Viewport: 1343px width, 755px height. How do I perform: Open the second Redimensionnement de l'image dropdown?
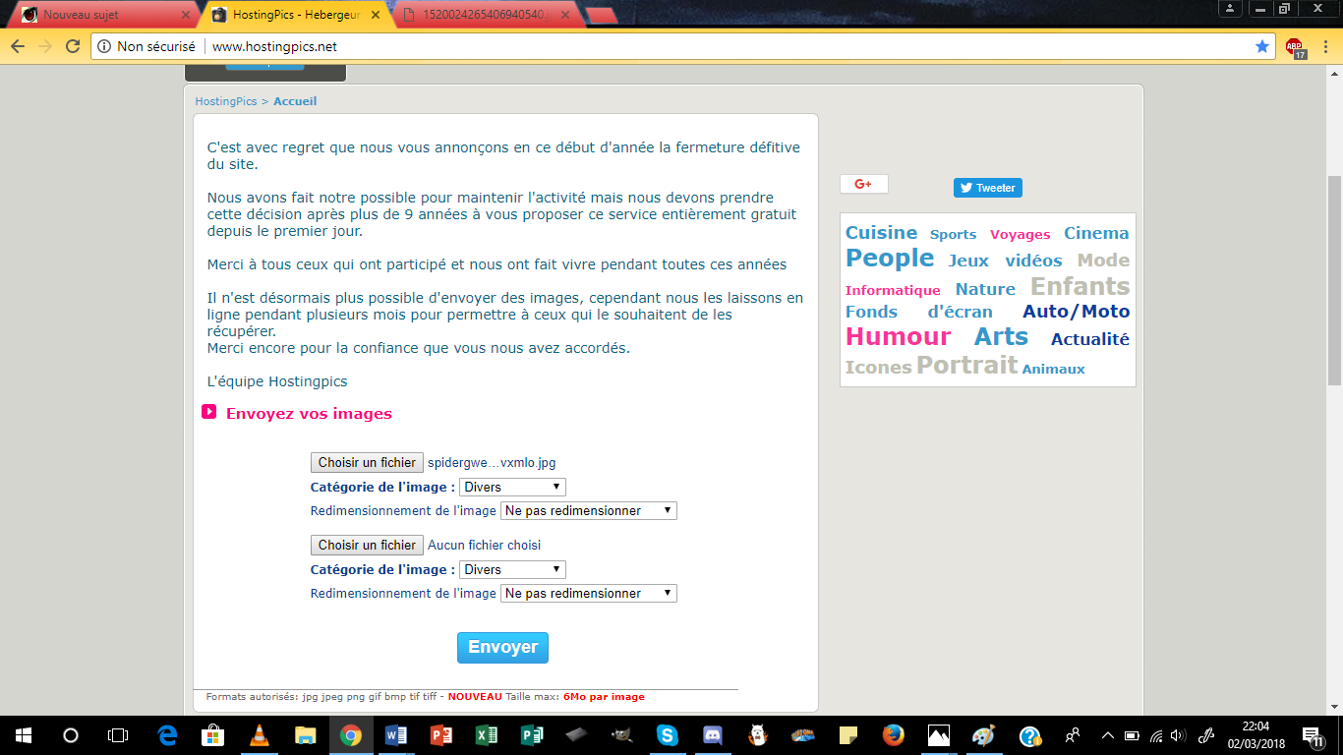pyautogui.click(x=588, y=594)
